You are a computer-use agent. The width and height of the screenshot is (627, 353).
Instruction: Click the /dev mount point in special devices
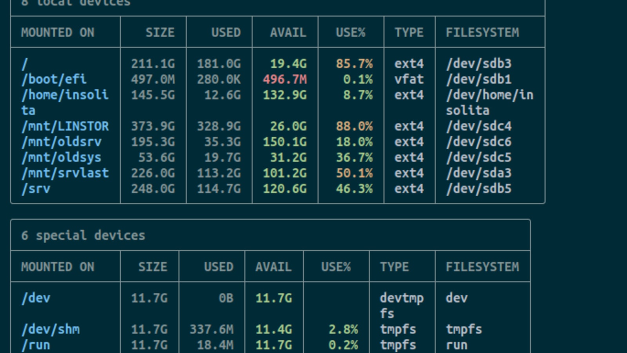(x=36, y=298)
